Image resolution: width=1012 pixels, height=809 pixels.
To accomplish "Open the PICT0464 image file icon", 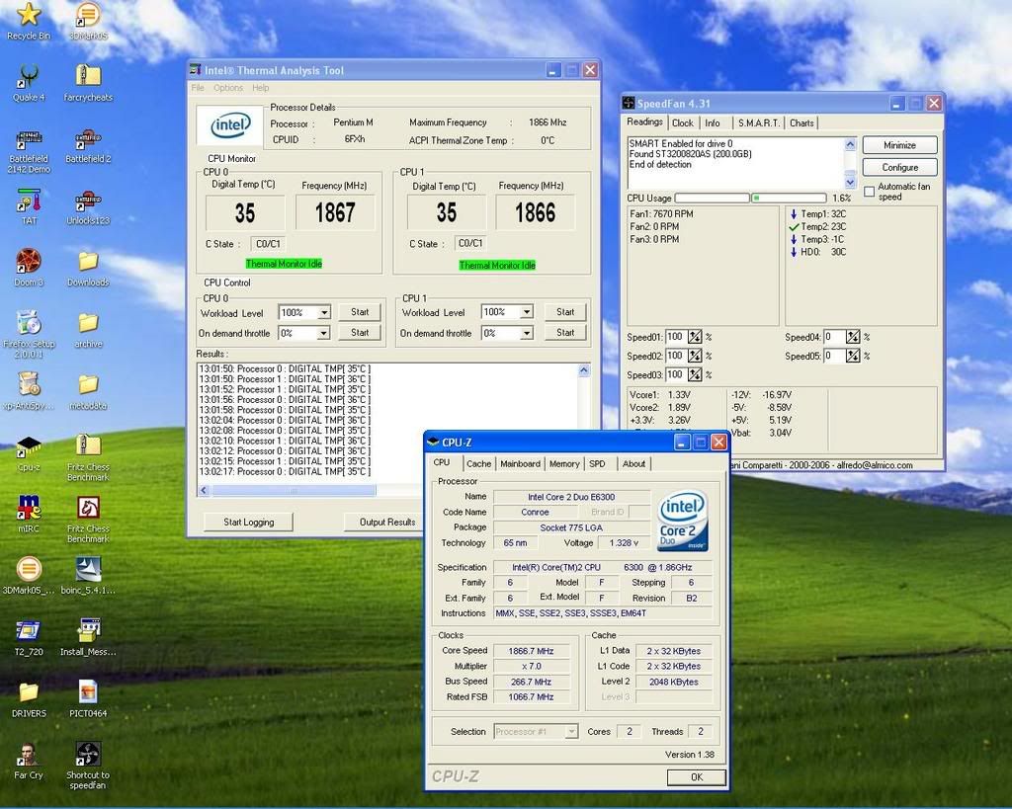I will point(88,700).
